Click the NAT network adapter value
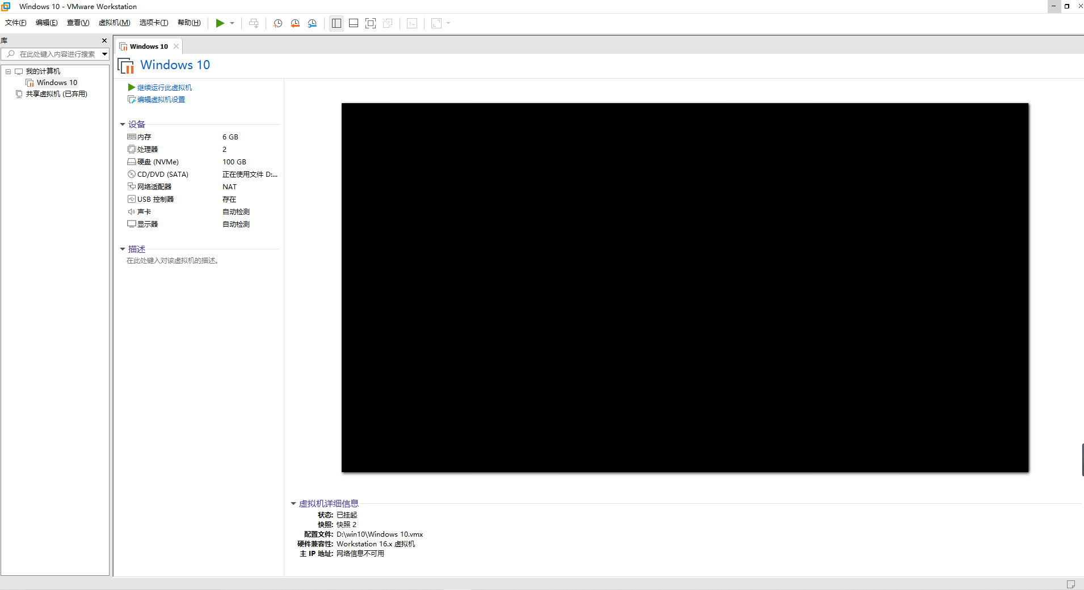Screen dimensions: 1084x590 coord(230,187)
